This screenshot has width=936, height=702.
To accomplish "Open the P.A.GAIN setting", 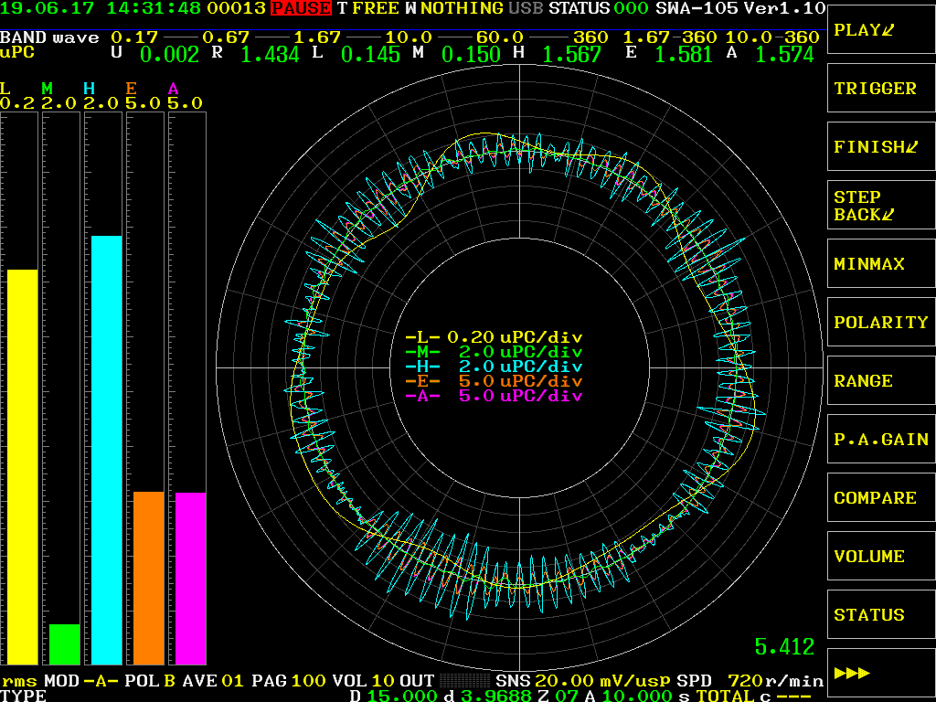I will [x=881, y=440].
